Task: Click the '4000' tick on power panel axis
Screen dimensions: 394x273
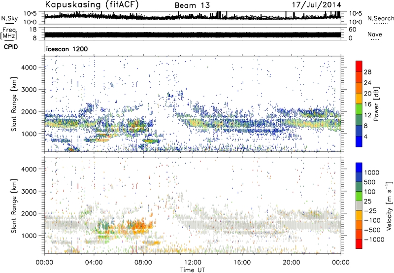Action: coord(29,68)
